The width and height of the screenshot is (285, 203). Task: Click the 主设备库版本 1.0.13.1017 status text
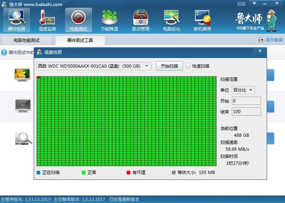click(x=79, y=199)
